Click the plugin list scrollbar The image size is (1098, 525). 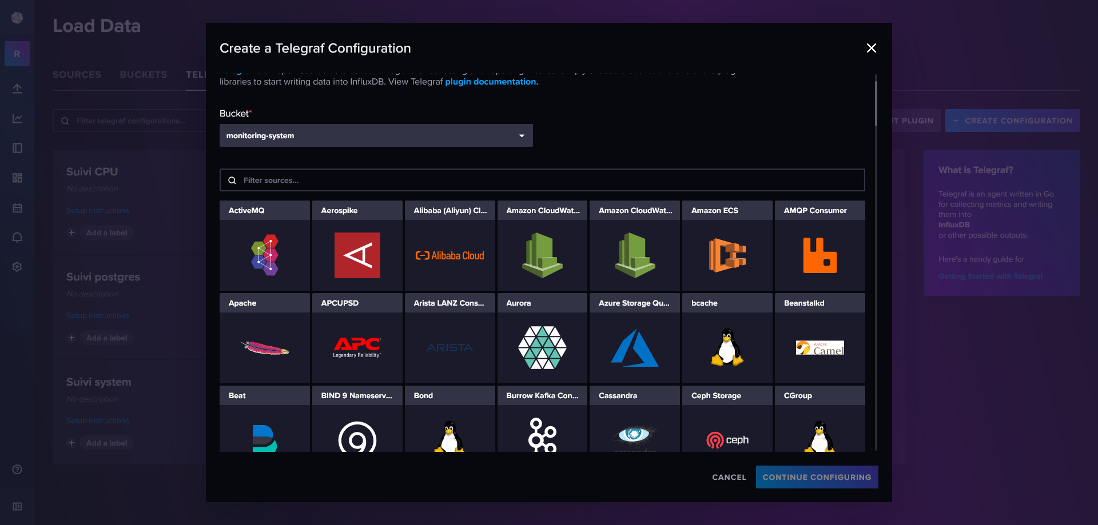pyautogui.click(x=876, y=103)
